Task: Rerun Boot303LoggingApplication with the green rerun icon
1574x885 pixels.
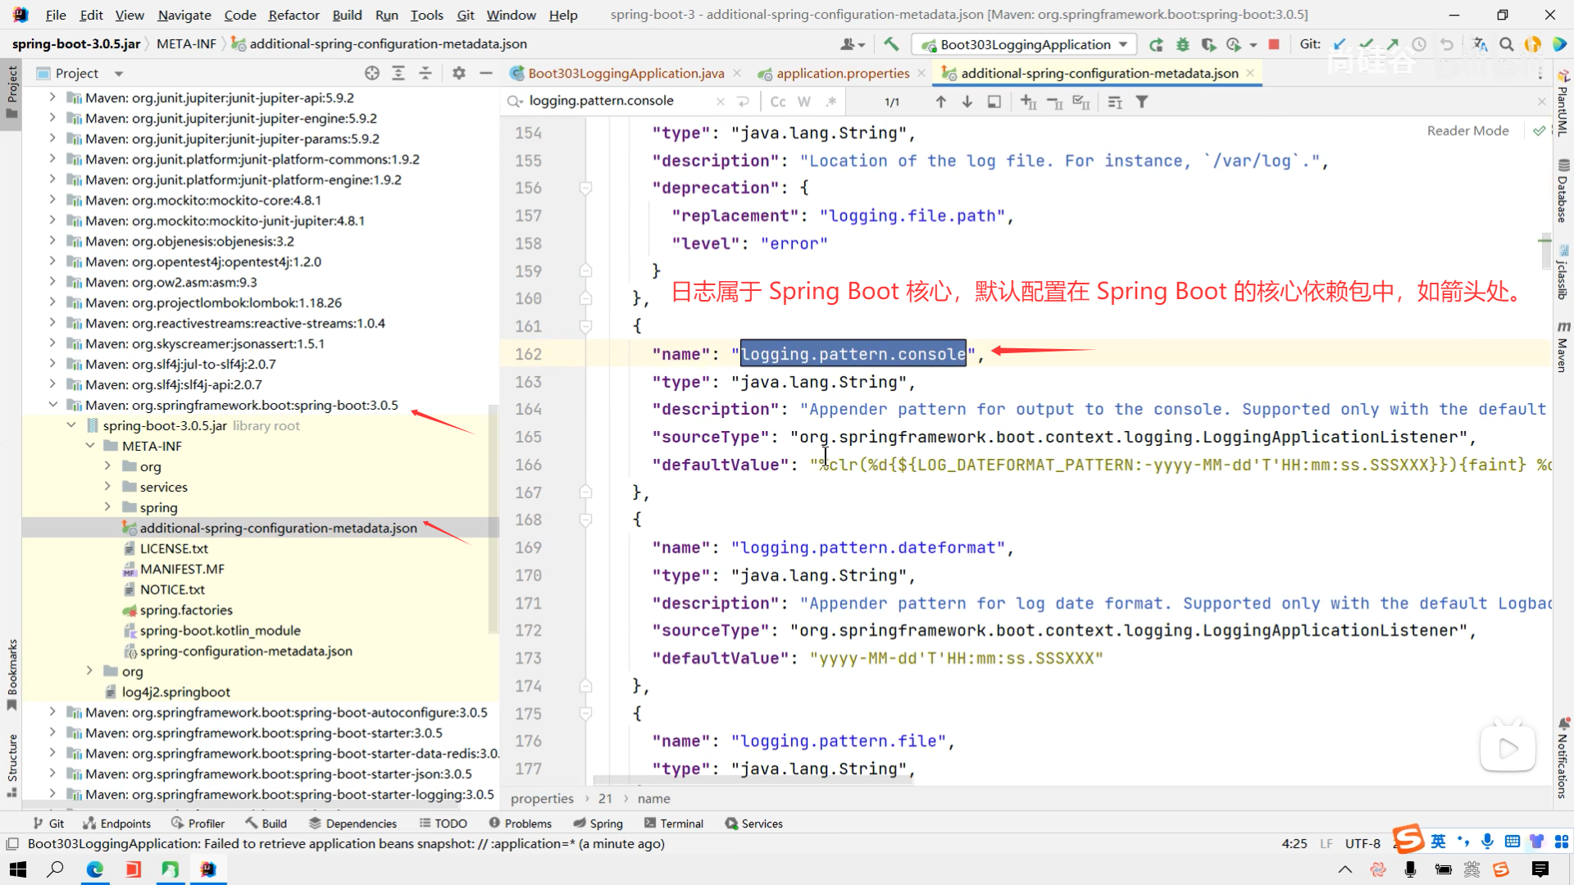Action: (1156, 44)
